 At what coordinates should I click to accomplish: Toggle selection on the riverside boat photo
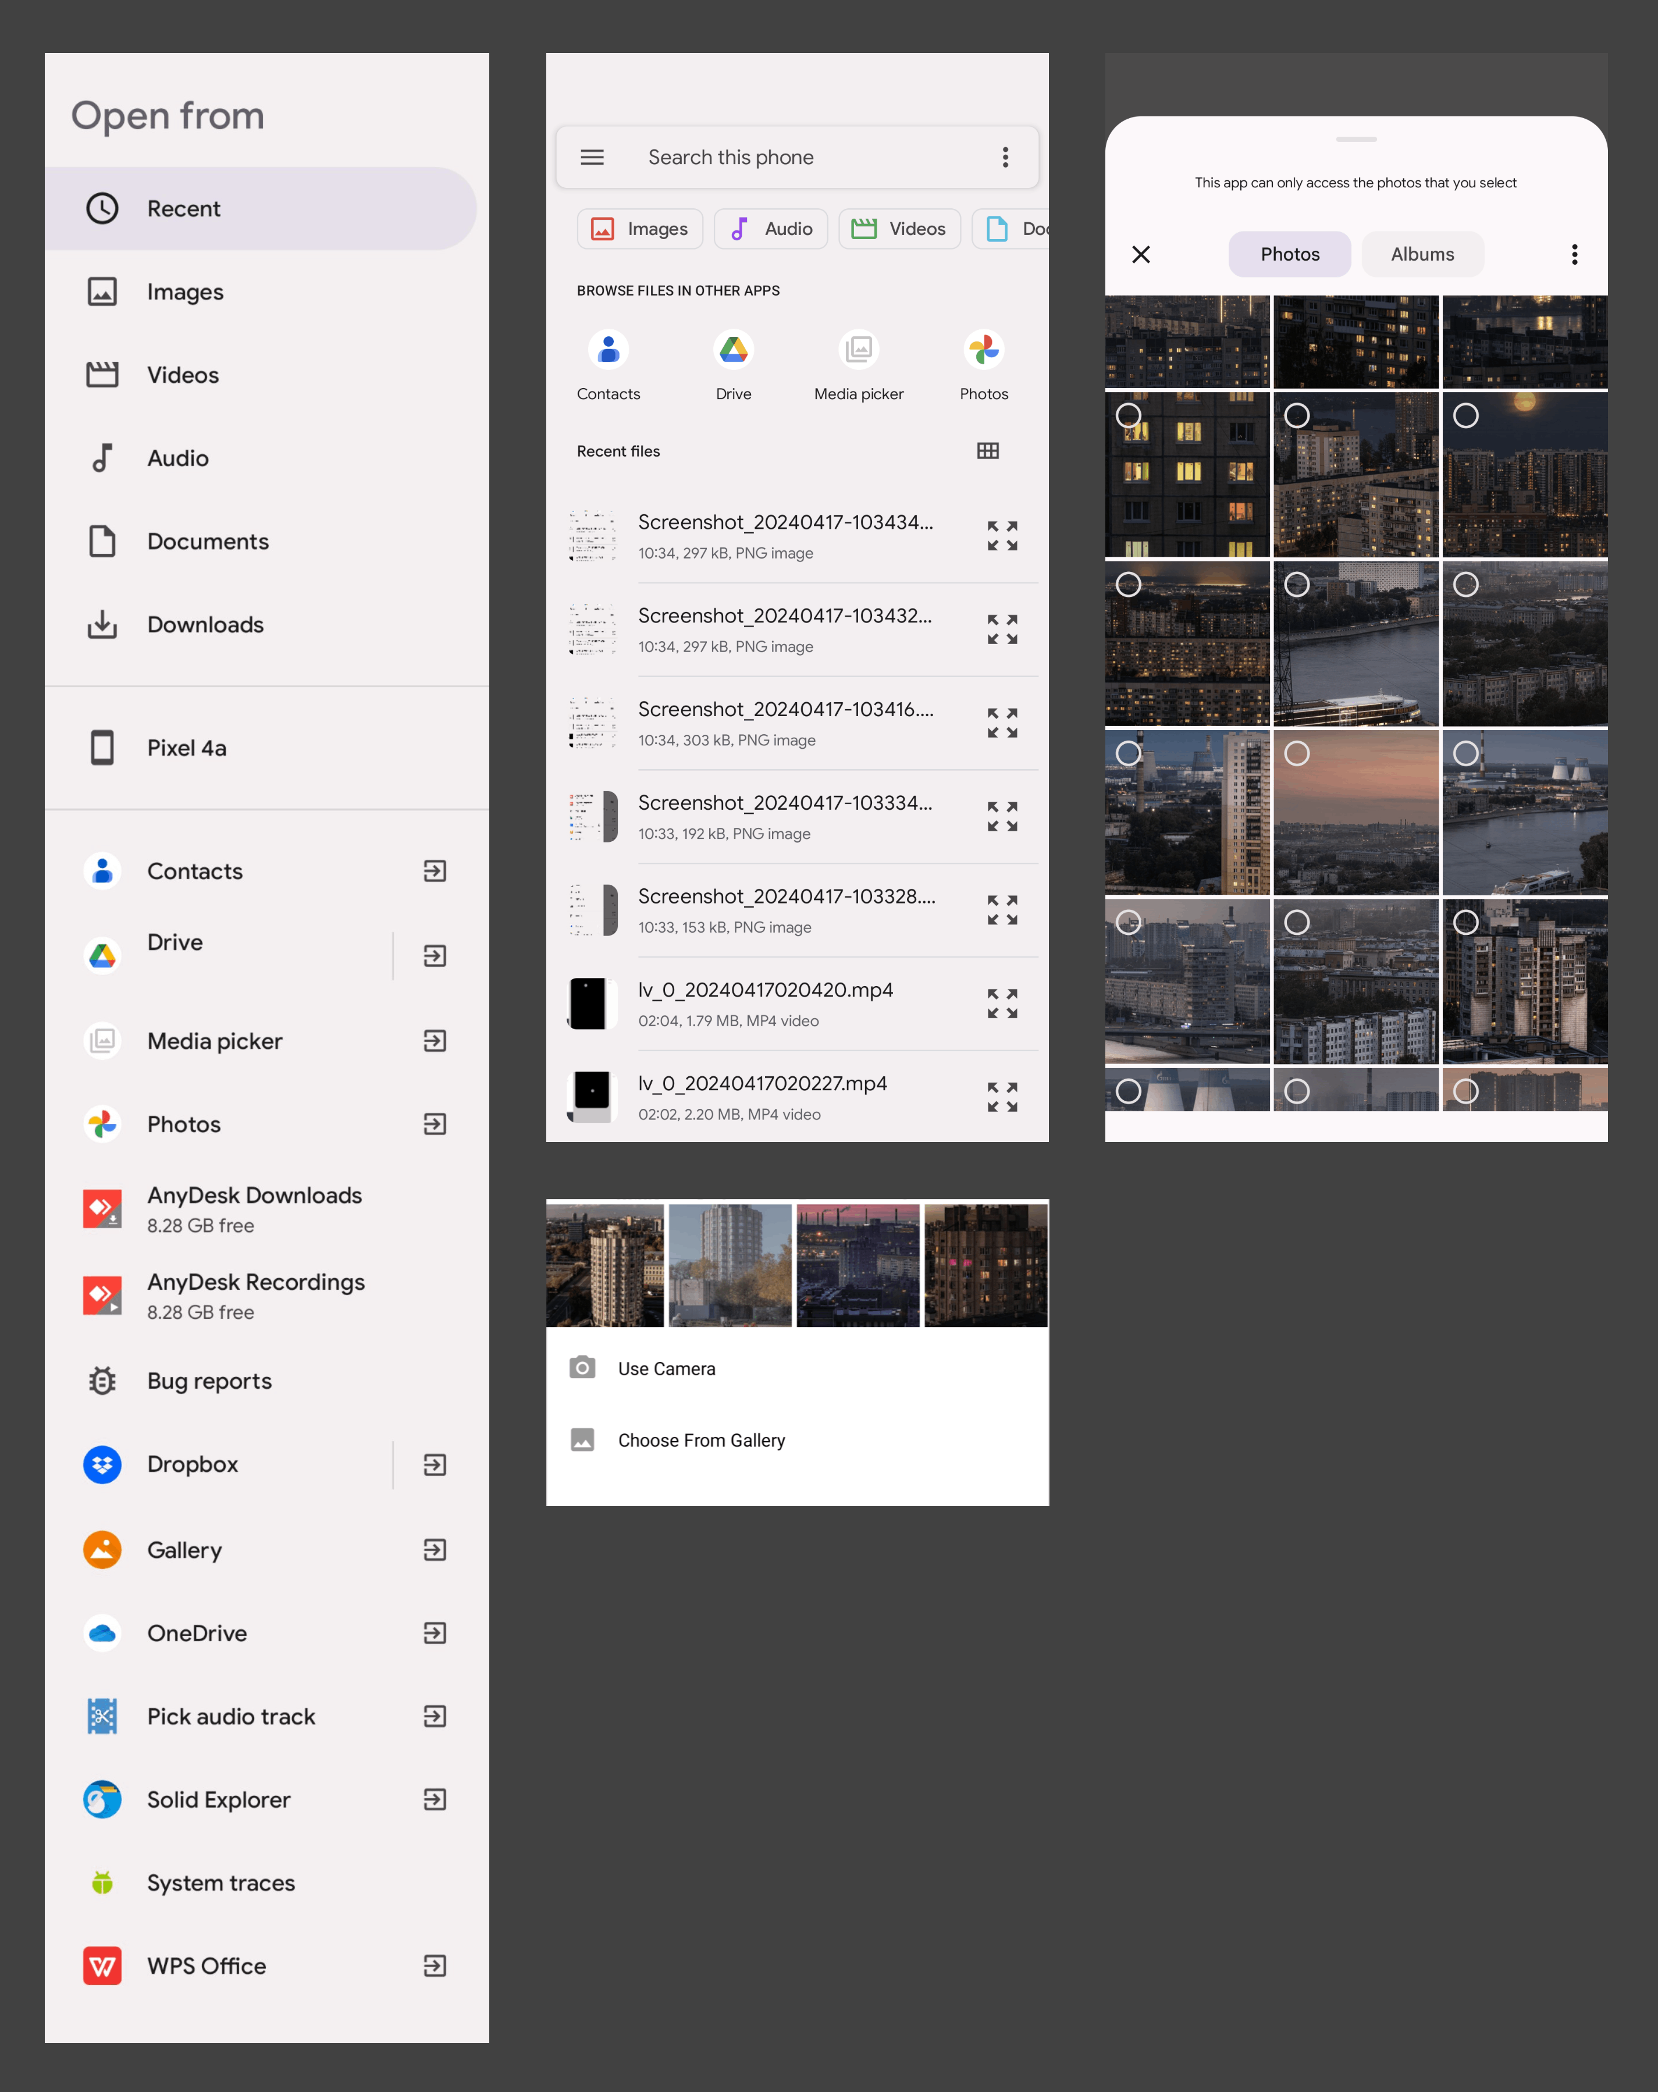(1297, 584)
